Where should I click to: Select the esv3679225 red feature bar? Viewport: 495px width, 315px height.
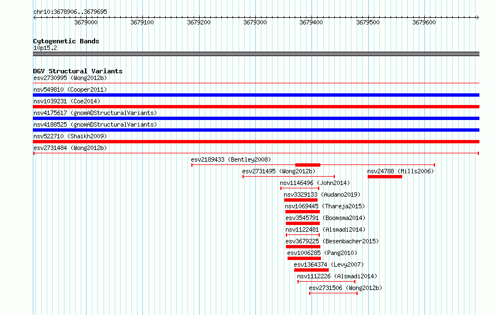(303, 247)
